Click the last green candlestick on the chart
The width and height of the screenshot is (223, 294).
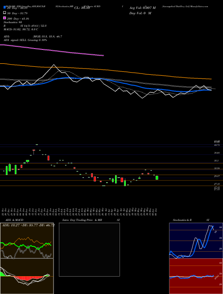point(157,178)
